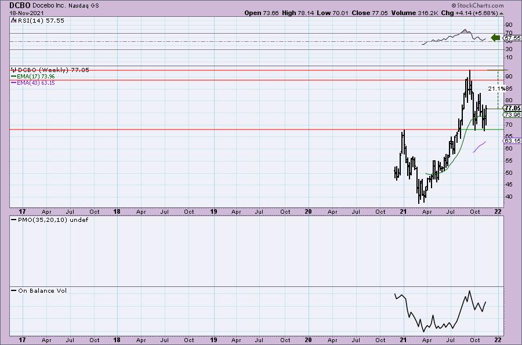The height and width of the screenshot is (345, 522).
Task: Click year 20 on the On Balance Vol time axis
Action: (x=309, y=340)
